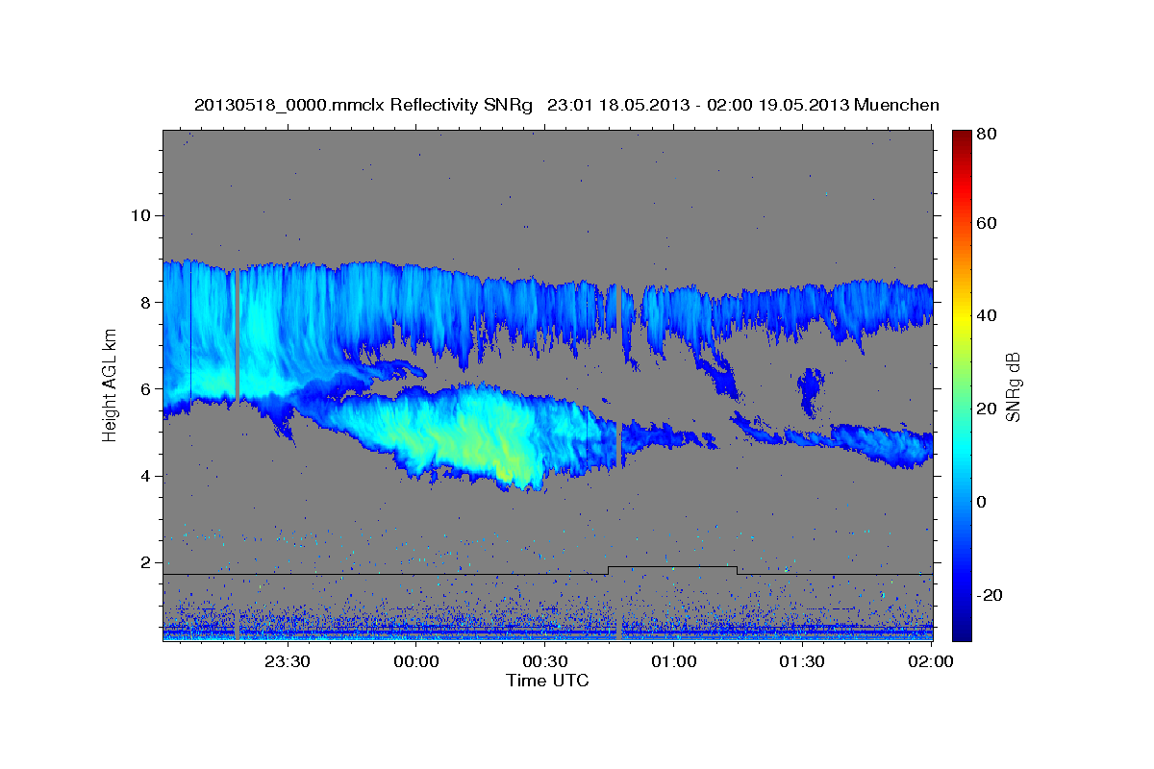This screenshot has height=769, width=1154.
Task: Click the '00:00' time tick label
Action: [x=417, y=661]
